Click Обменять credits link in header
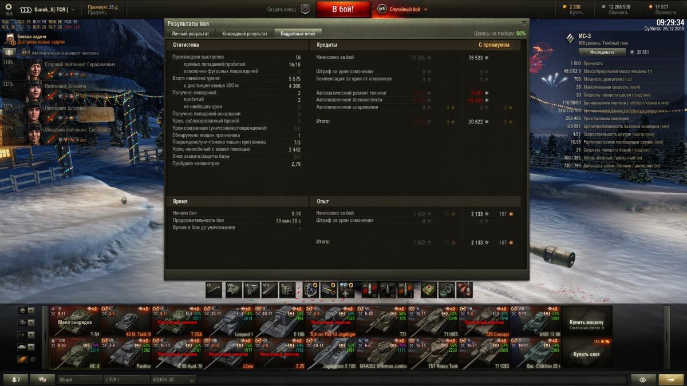Viewport: 687px width, 386px height. (x=618, y=13)
